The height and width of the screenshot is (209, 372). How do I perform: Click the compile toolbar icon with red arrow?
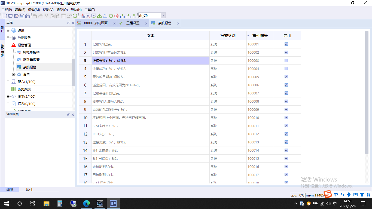click(82, 16)
